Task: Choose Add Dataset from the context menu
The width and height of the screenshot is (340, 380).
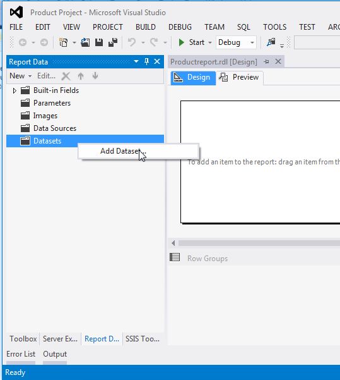Action: click(x=138, y=151)
